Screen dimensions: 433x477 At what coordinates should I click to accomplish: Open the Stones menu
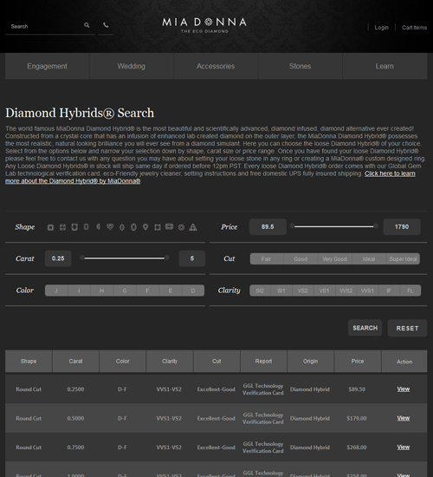click(301, 66)
